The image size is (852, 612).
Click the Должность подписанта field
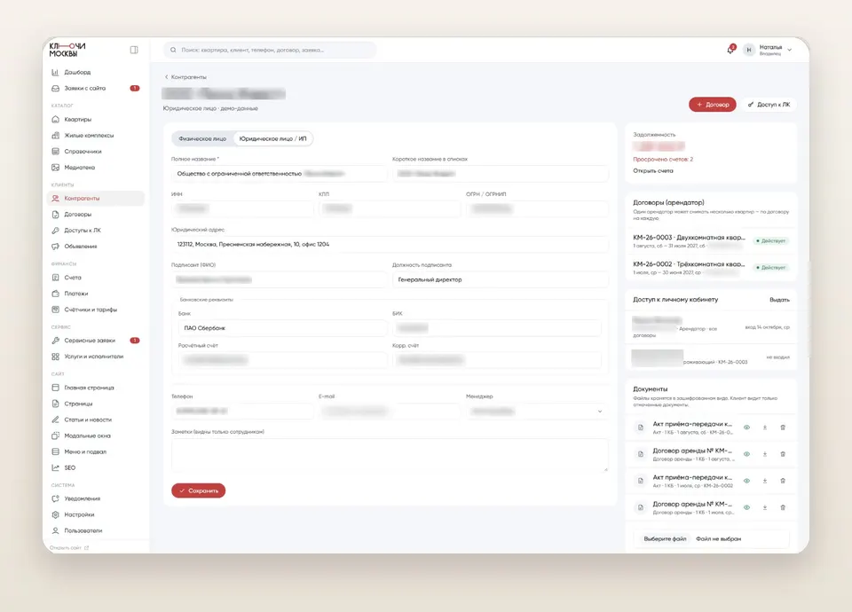pos(500,279)
